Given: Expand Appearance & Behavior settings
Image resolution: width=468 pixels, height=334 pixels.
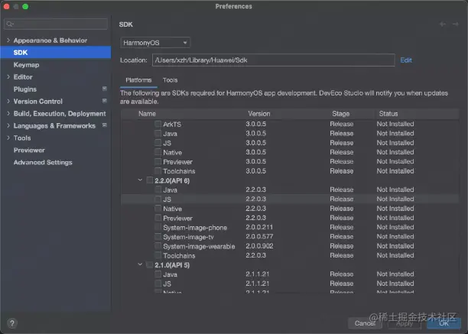Looking at the screenshot, I should tap(8, 40).
